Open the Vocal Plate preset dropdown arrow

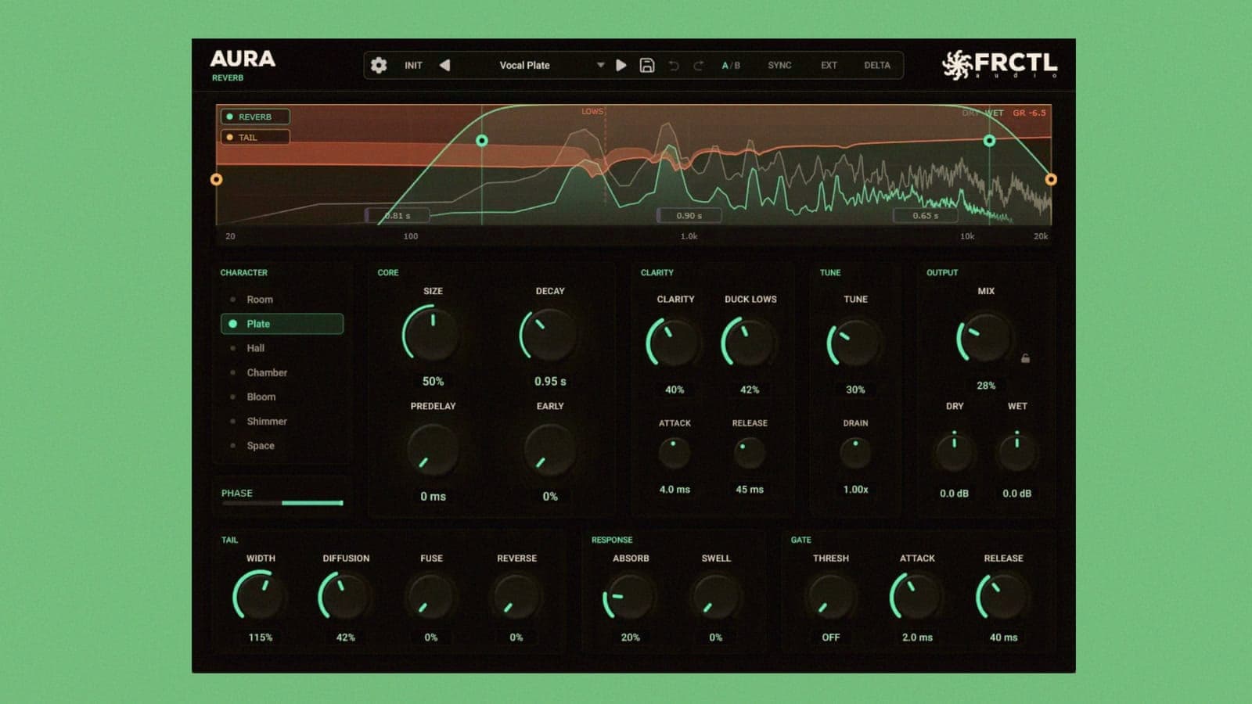(x=600, y=65)
